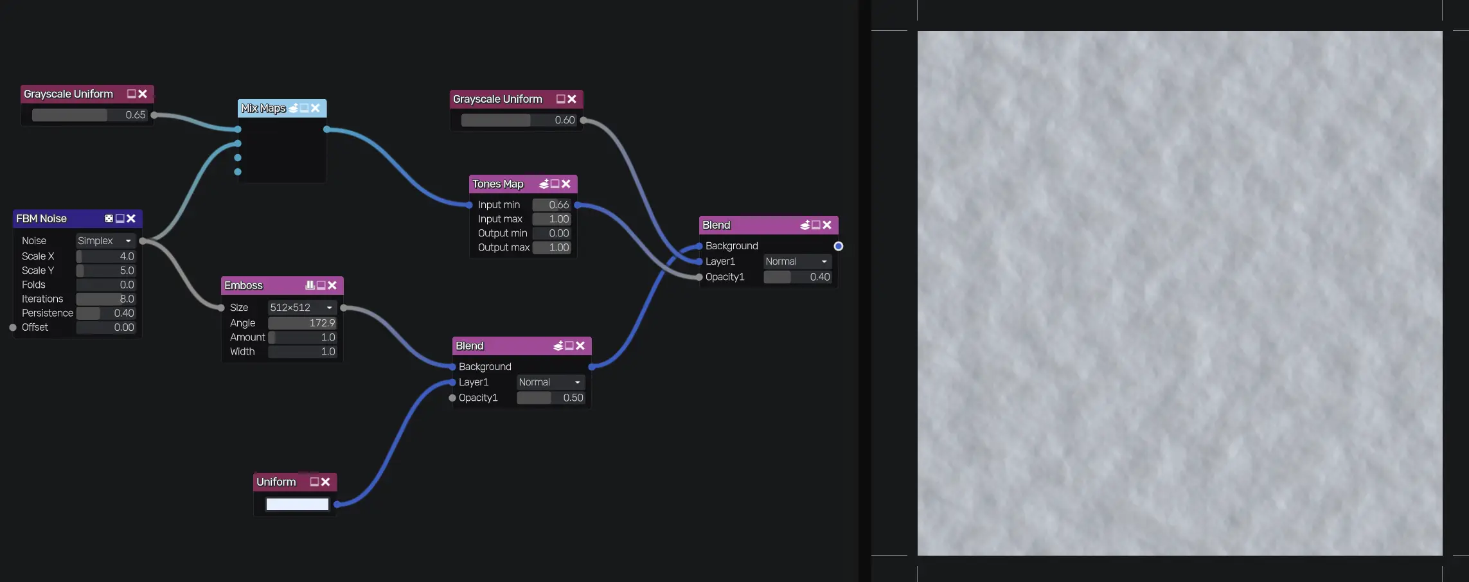The width and height of the screenshot is (1469, 582).
Task: Click the layers icon on the right Blend node
Action: (805, 225)
